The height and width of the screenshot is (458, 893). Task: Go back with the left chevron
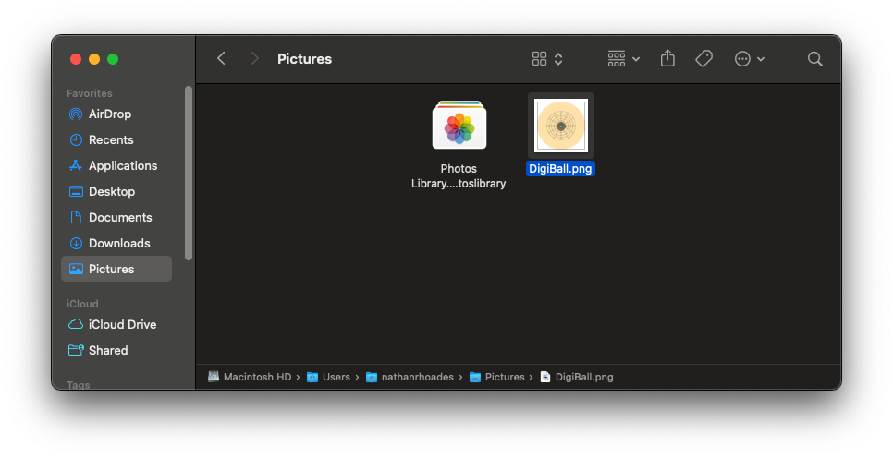[x=221, y=58]
